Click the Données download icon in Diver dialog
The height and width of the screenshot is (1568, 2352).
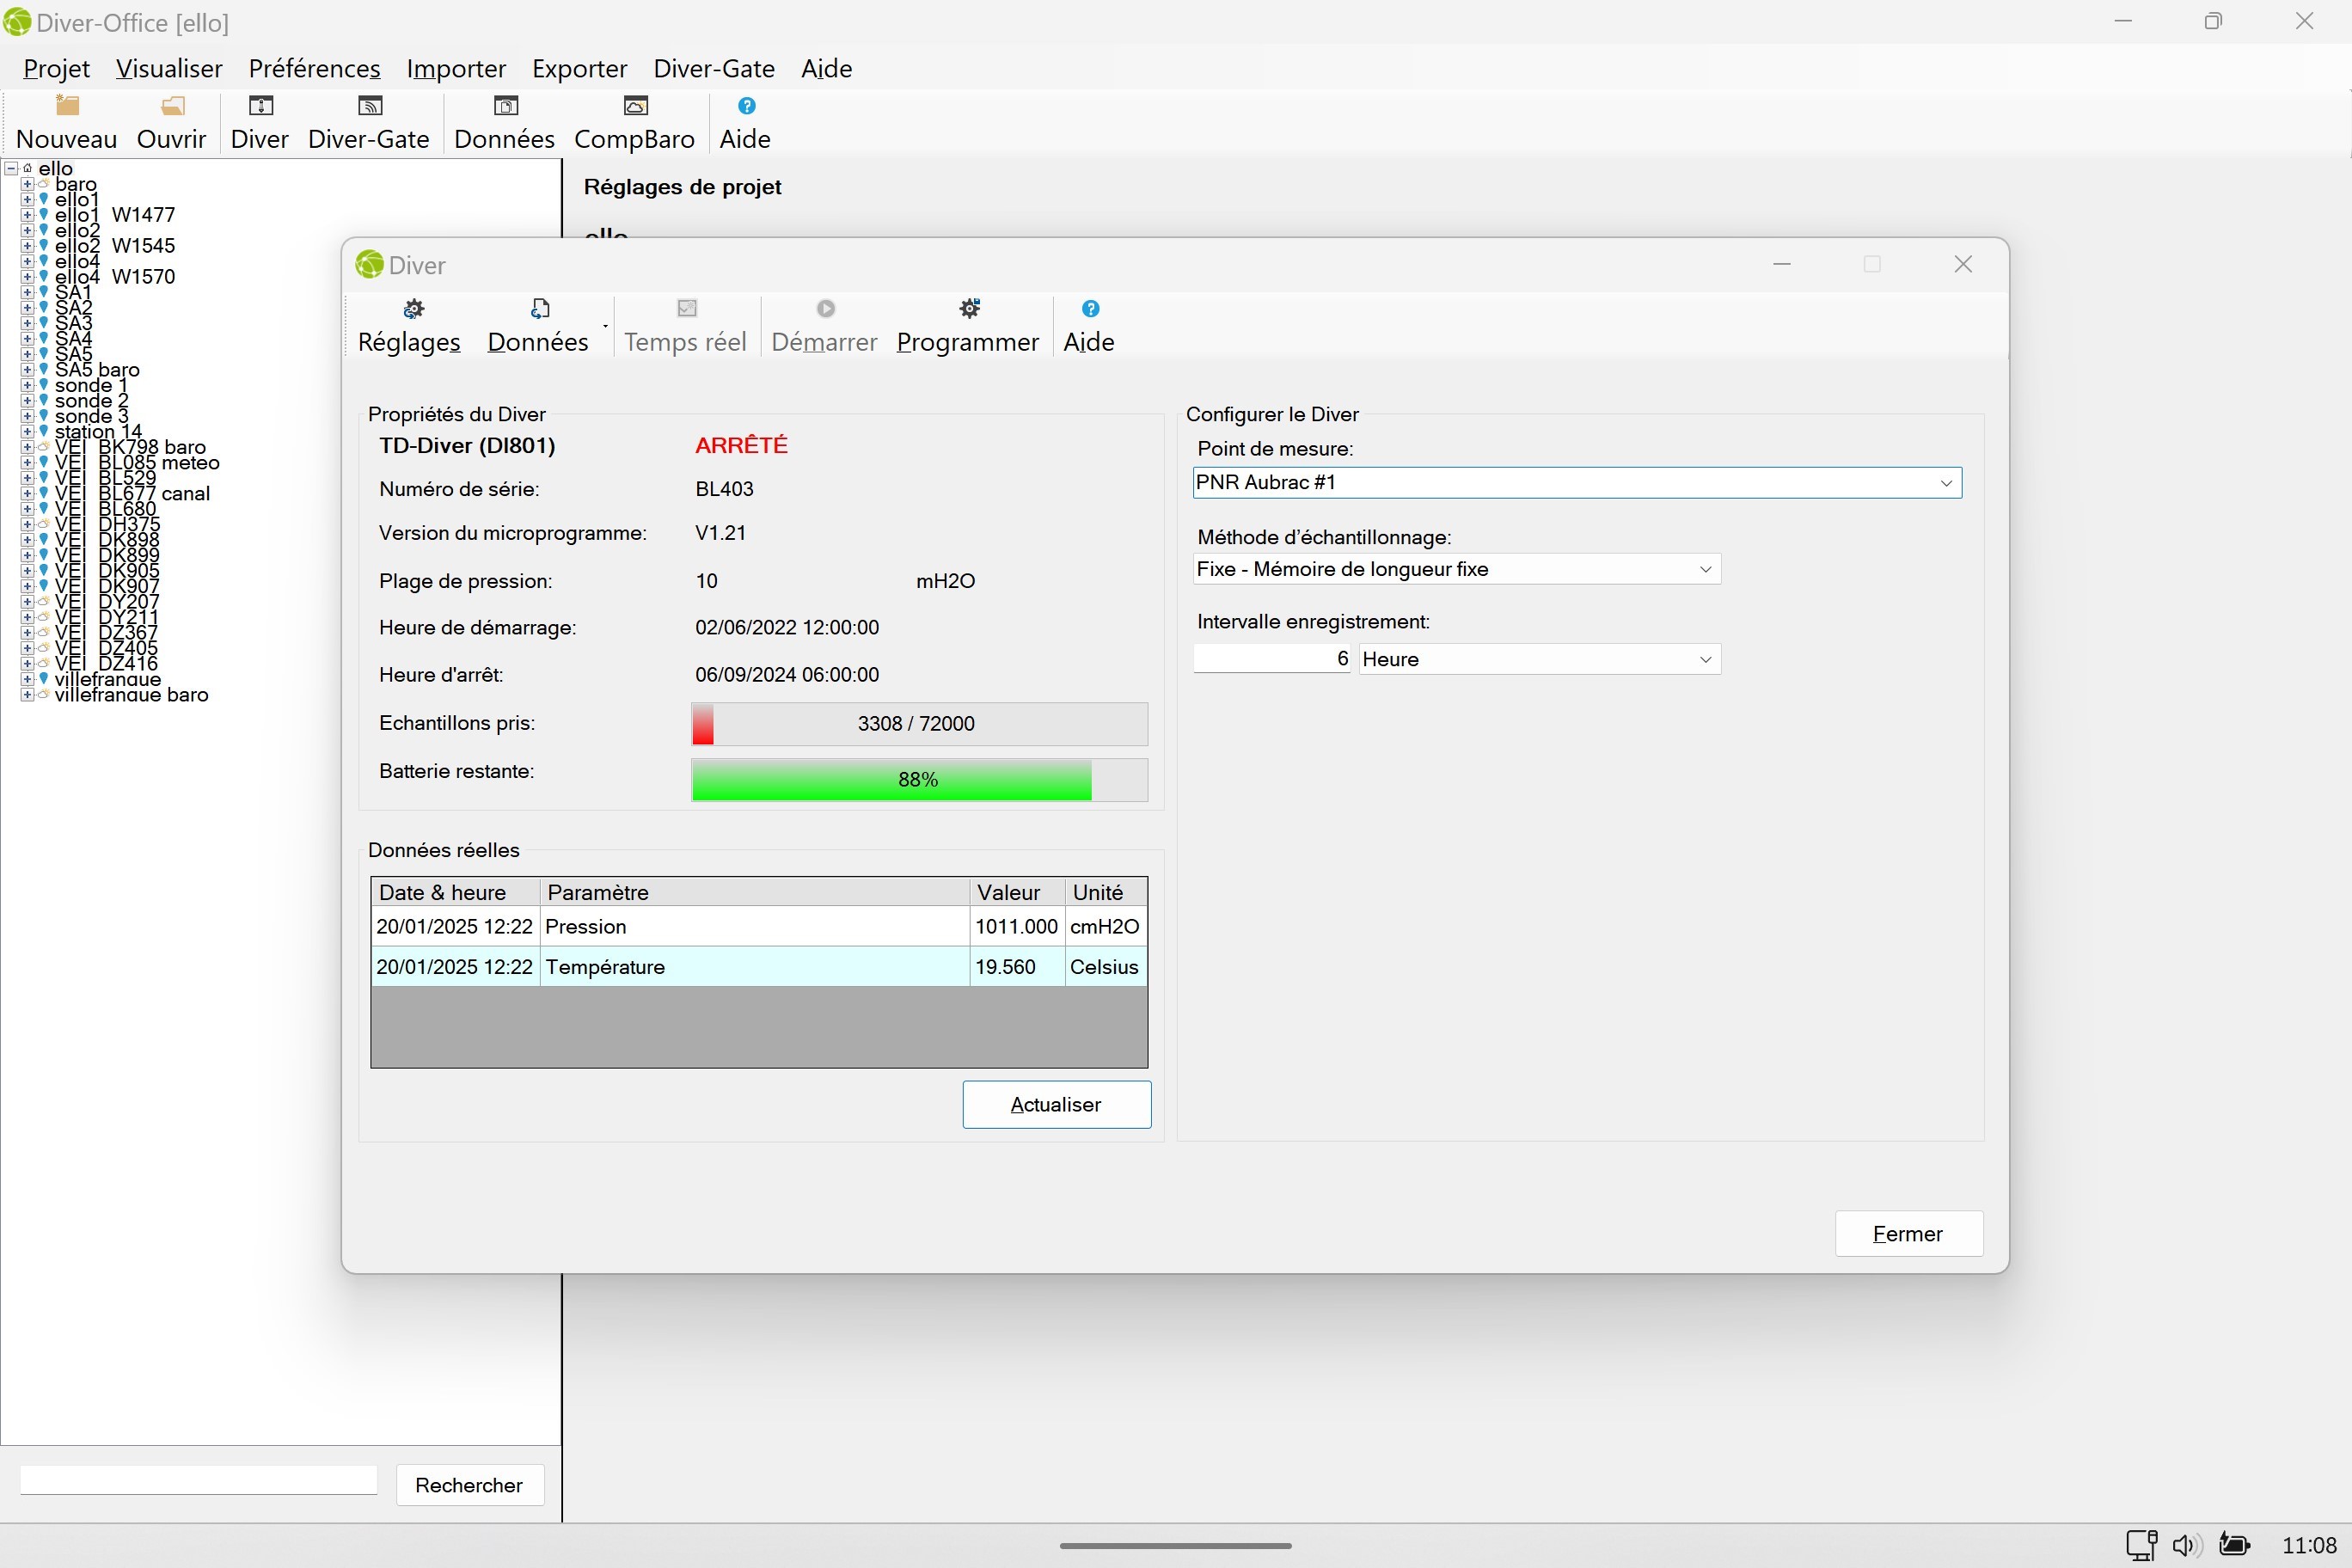(538, 326)
